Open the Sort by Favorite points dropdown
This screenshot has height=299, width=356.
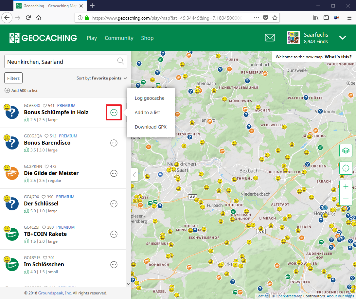(x=102, y=78)
